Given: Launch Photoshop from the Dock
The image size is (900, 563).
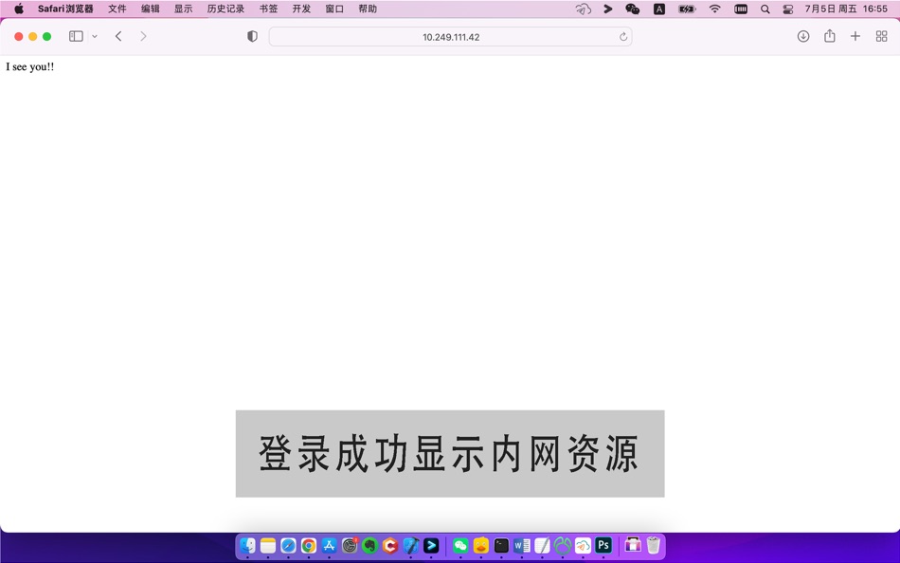Looking at the screenshot, I should [x=603, y=545].
